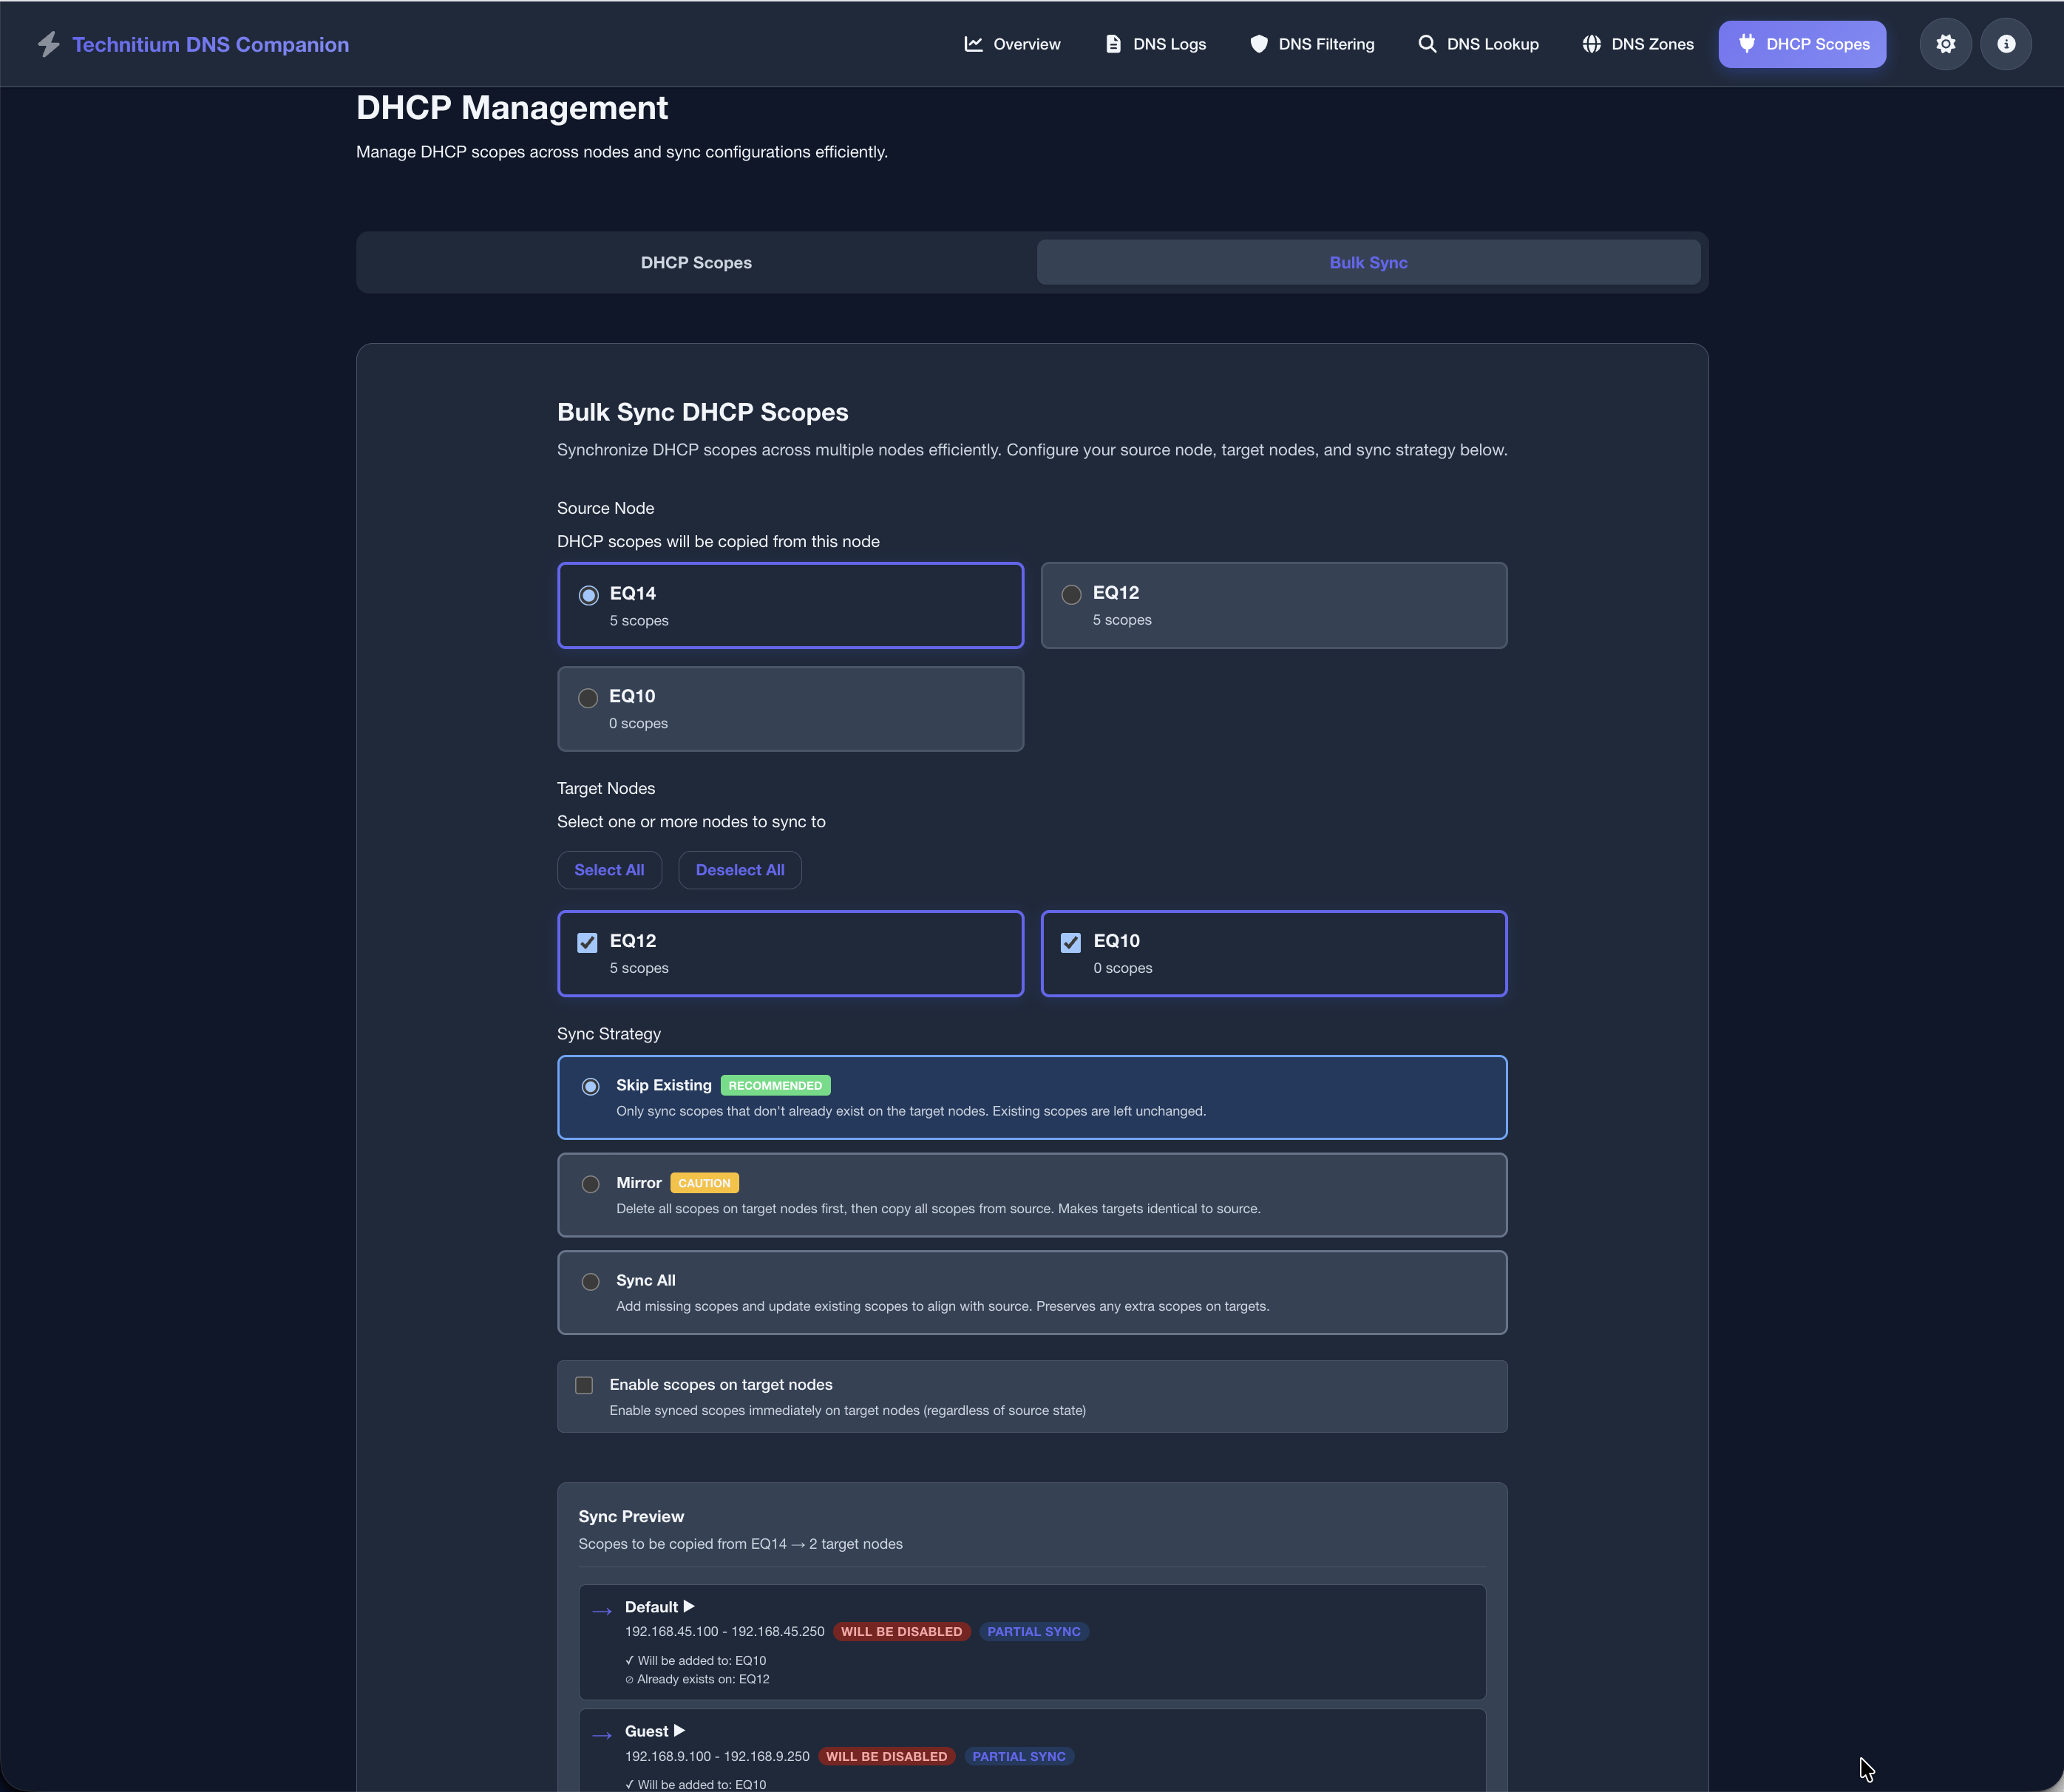Enable scopes on target nodes
This screenshot has width=2064, height=1792.
click(x=584, y=1385)
